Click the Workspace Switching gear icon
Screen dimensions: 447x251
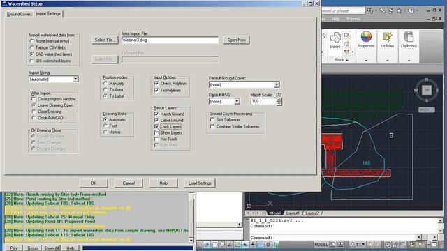click(x=388, y=245)
